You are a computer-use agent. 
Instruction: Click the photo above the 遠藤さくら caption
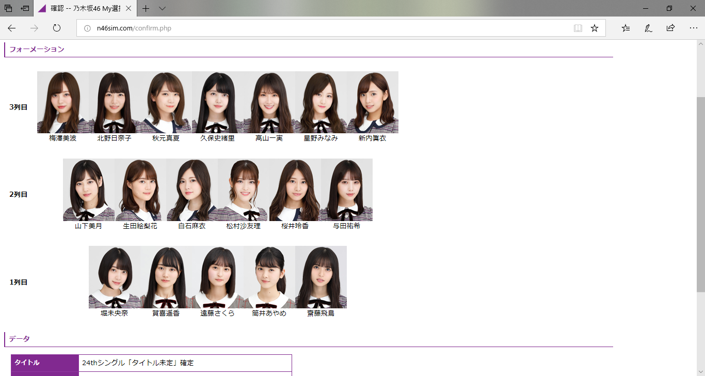[x=218, y=277]
